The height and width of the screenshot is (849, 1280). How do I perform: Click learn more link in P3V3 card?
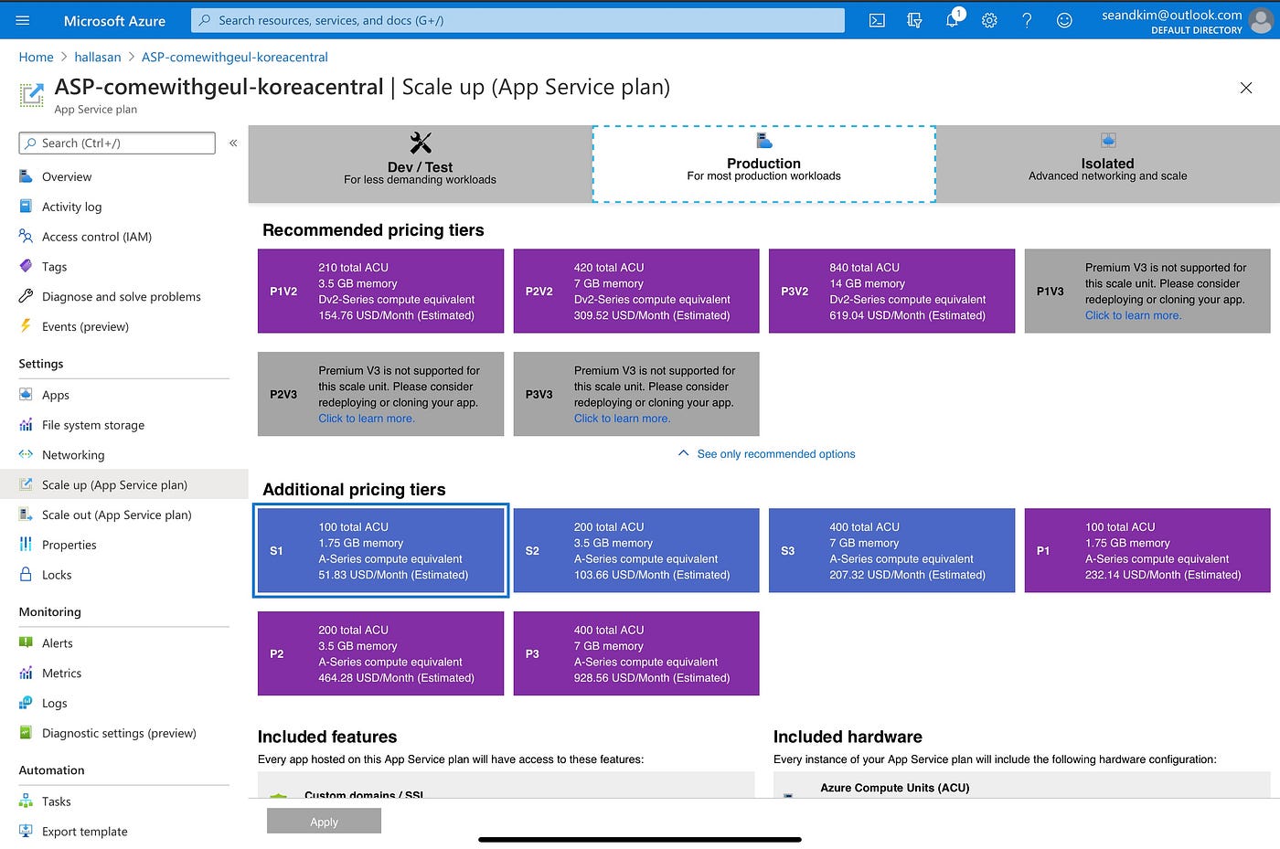tap(622, 419)
